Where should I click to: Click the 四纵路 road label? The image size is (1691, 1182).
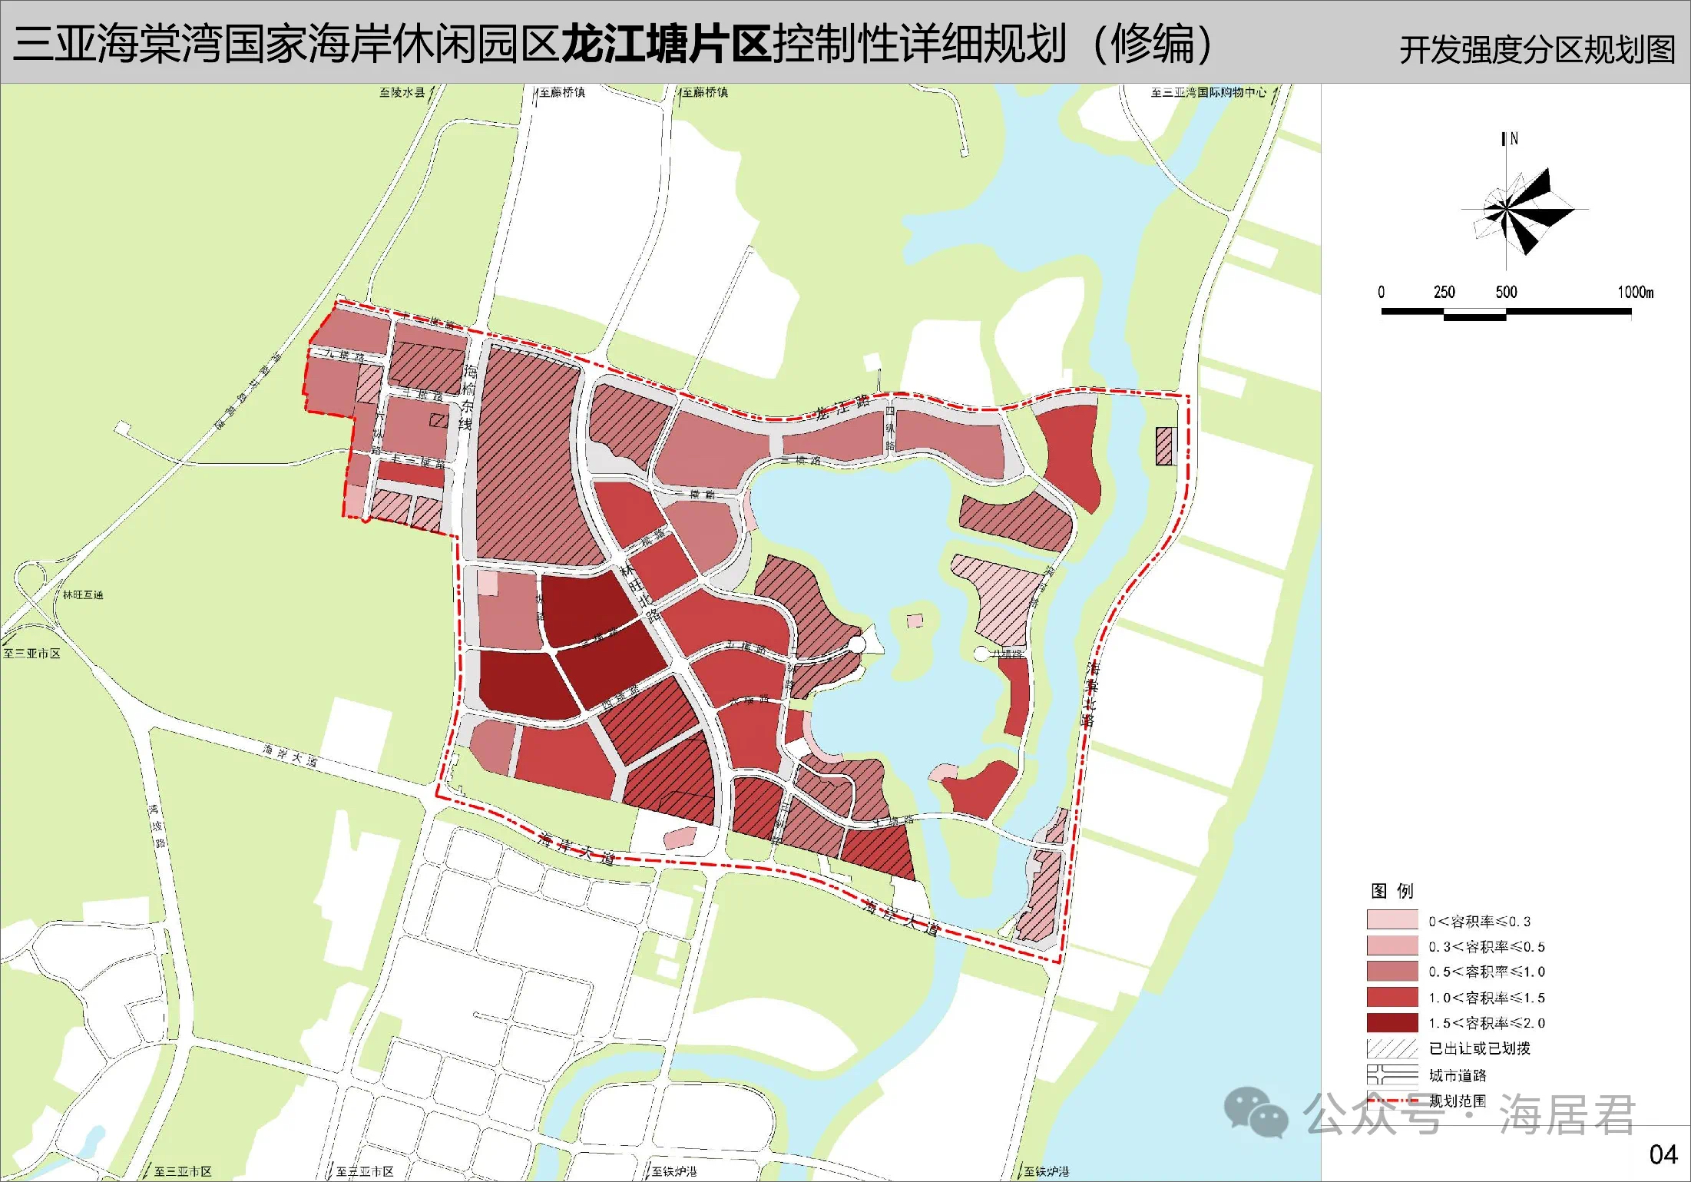(890, 429)
